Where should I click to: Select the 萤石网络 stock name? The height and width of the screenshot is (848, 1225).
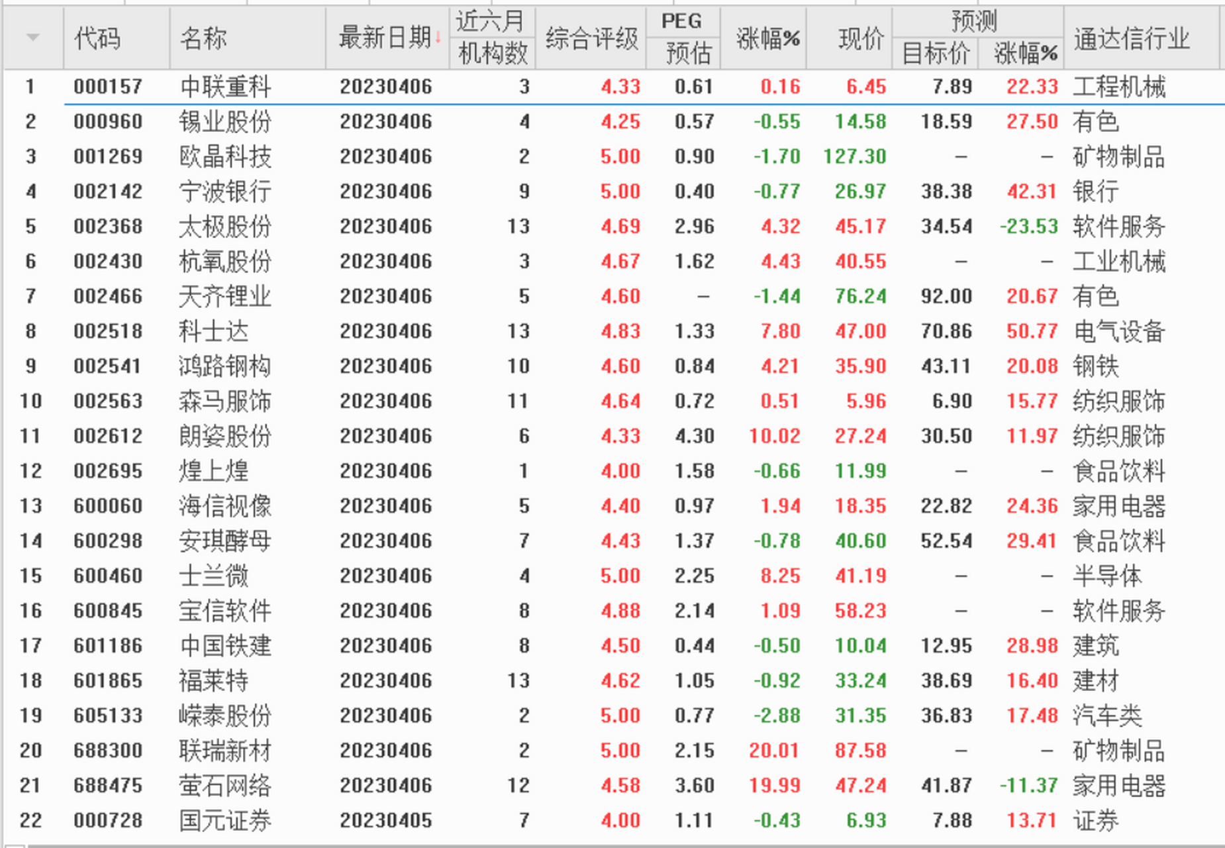[225, 786]
